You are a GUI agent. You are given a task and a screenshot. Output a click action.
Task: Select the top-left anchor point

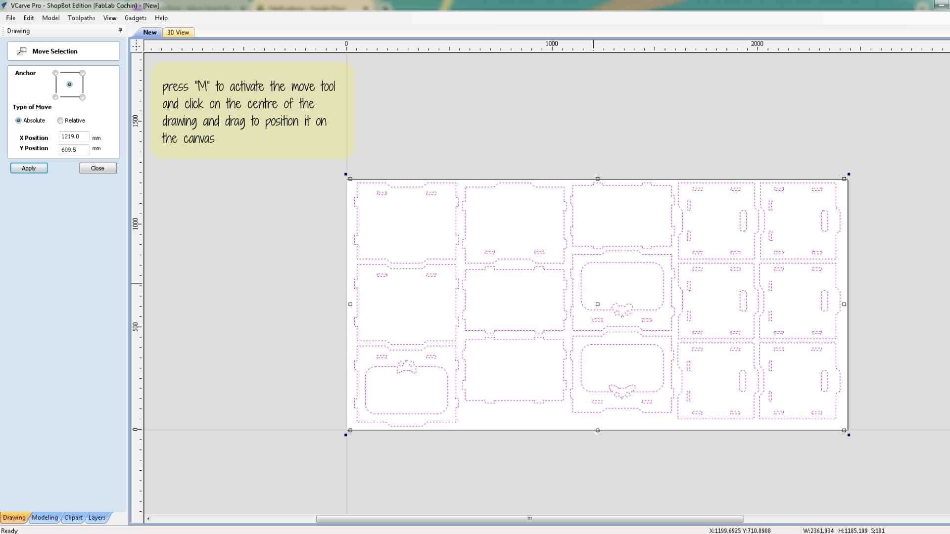(x=55, y=73)
